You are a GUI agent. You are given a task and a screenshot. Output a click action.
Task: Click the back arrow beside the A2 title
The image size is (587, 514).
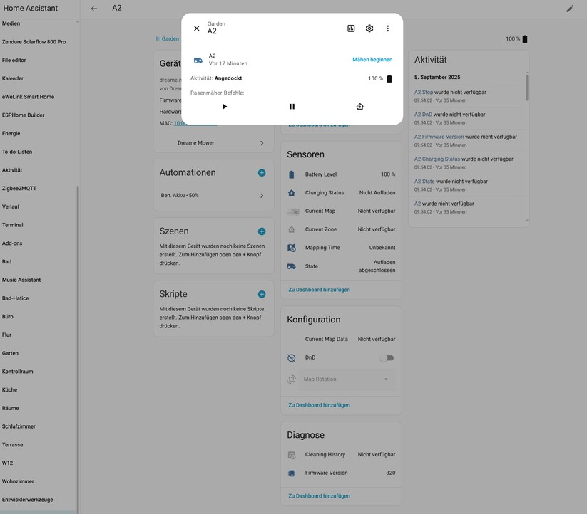pyautogui.click(x=93, y=8)
